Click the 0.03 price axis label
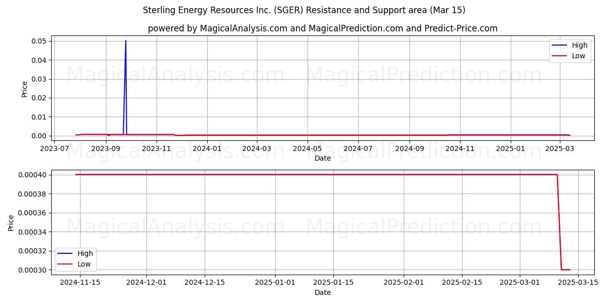This screenshot has width=608, height=304. (x=38, y=79)
